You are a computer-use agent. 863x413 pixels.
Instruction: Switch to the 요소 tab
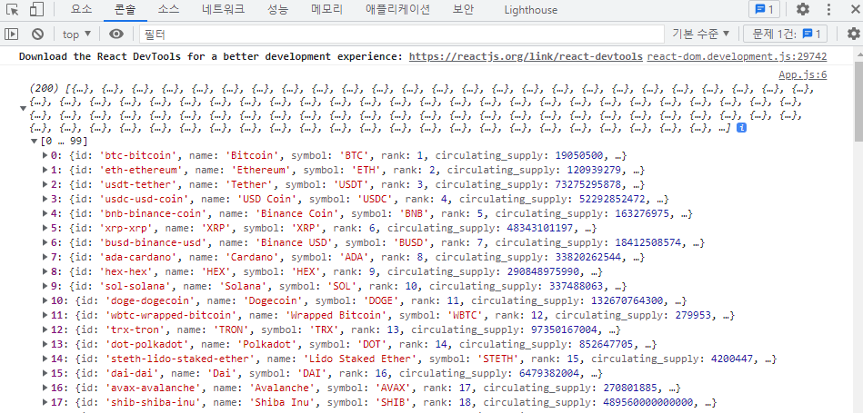click(x=82, y=9)
